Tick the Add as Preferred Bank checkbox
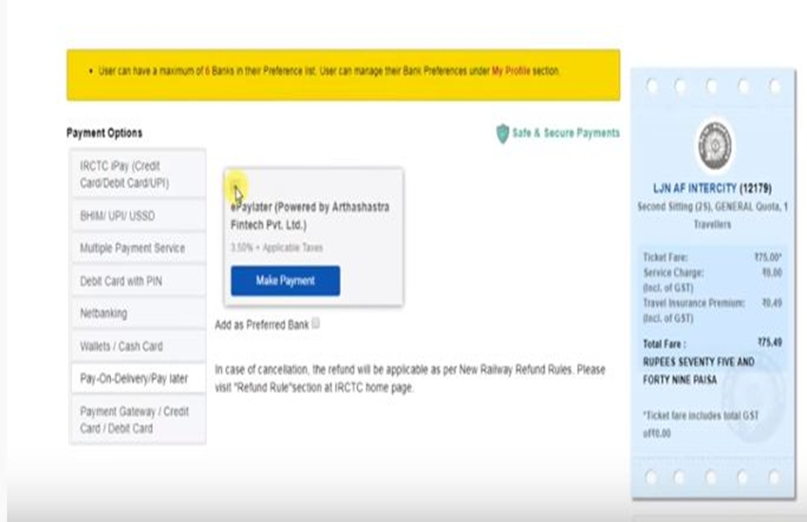This screenshot has height=522, width=807. coord(316,323)
